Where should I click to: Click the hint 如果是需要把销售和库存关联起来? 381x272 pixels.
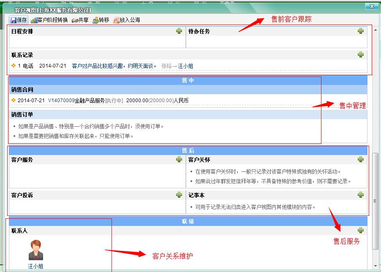point(76,136)
